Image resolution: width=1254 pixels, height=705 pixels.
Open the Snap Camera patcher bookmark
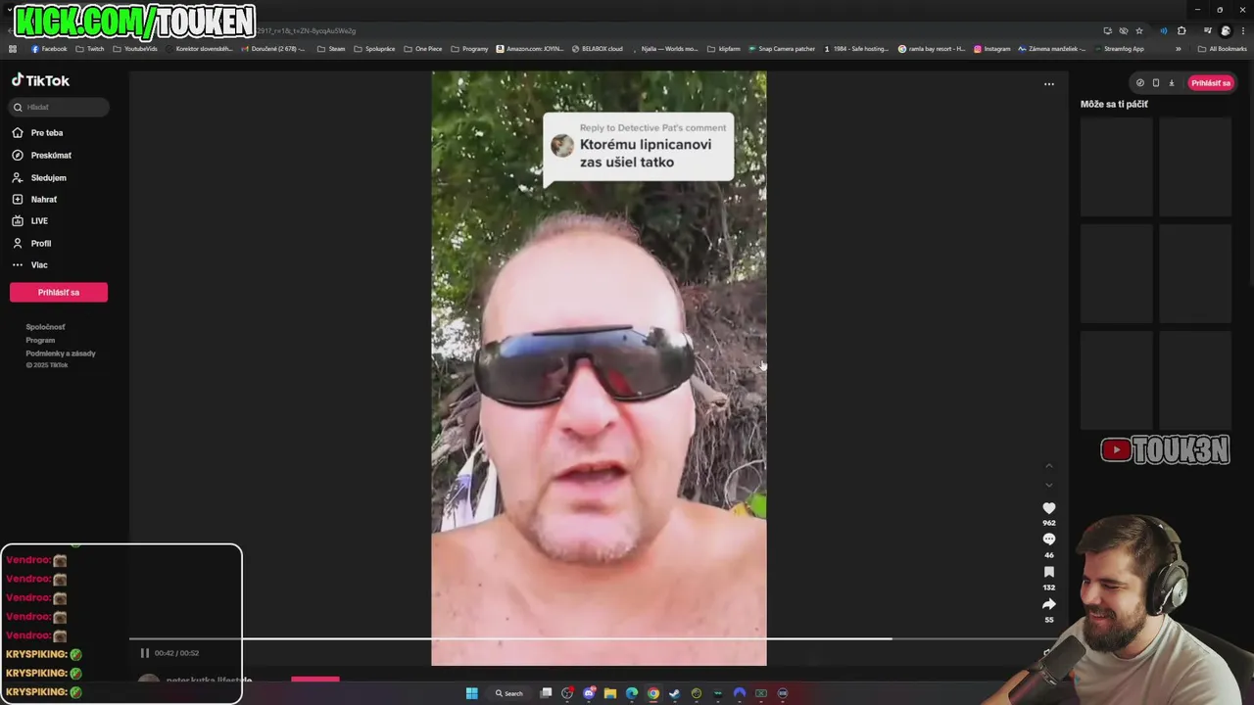[781, 49]
